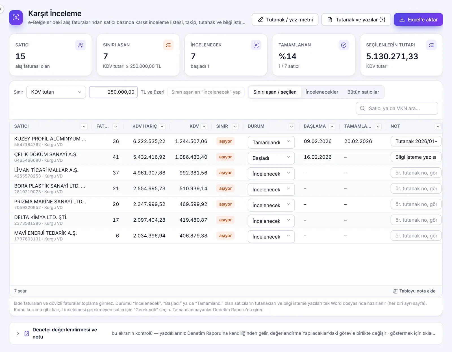Open Durum dropdown for ÇELİK DÖKÜM SANAYİ
452x352 pixels.
271,158
